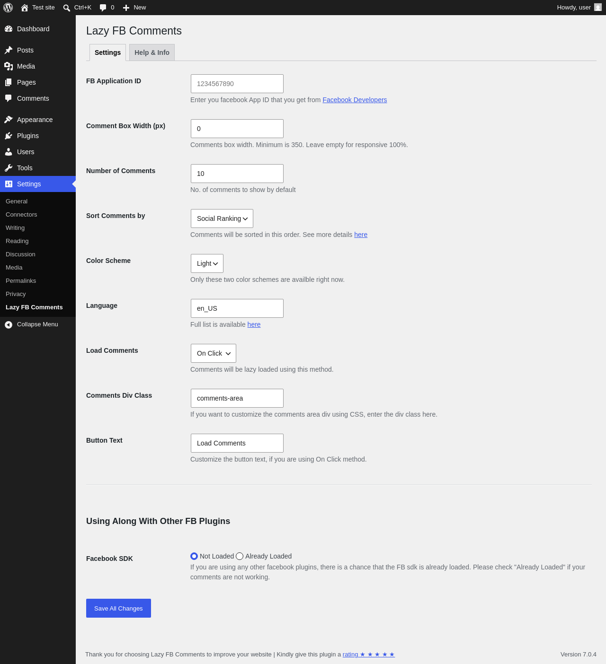Click the Collapse Menu arrow icon
This screenshot has width=606, height=664.
pos(9,324)
